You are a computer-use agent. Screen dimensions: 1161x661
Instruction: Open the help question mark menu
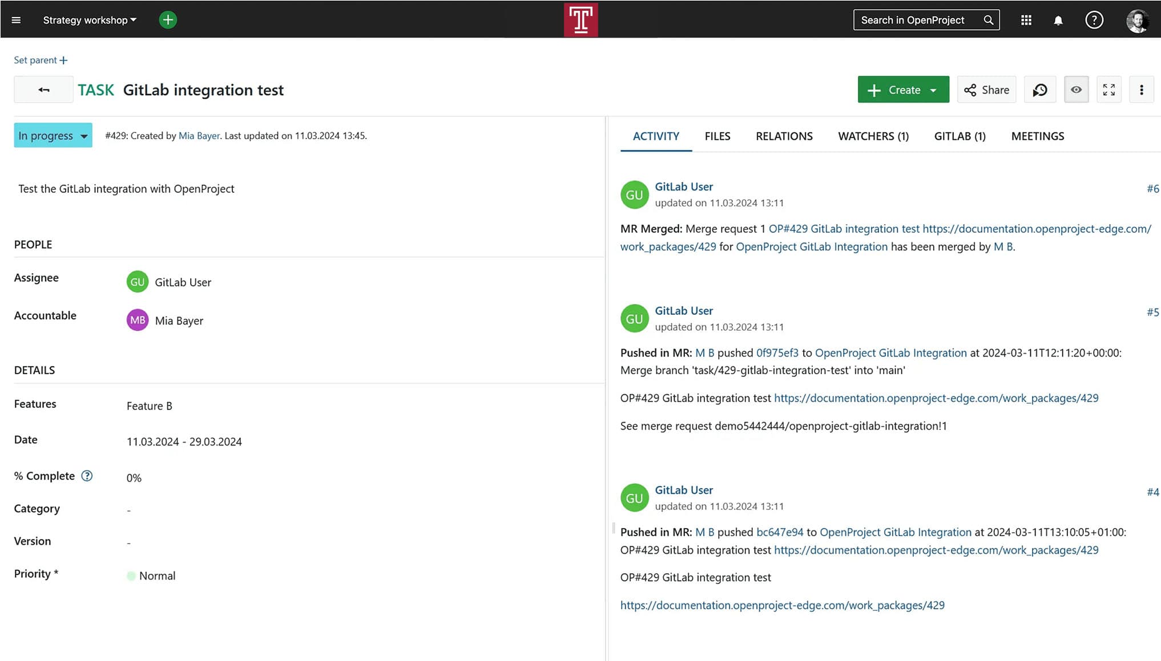pyautogui.click(x=1094, y=20)
